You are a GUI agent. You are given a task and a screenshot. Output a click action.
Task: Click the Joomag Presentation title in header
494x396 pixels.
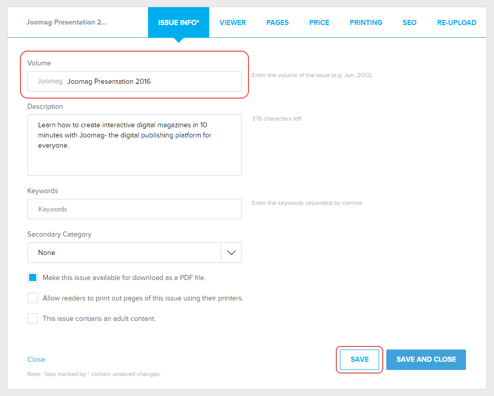tap(66, 22)
